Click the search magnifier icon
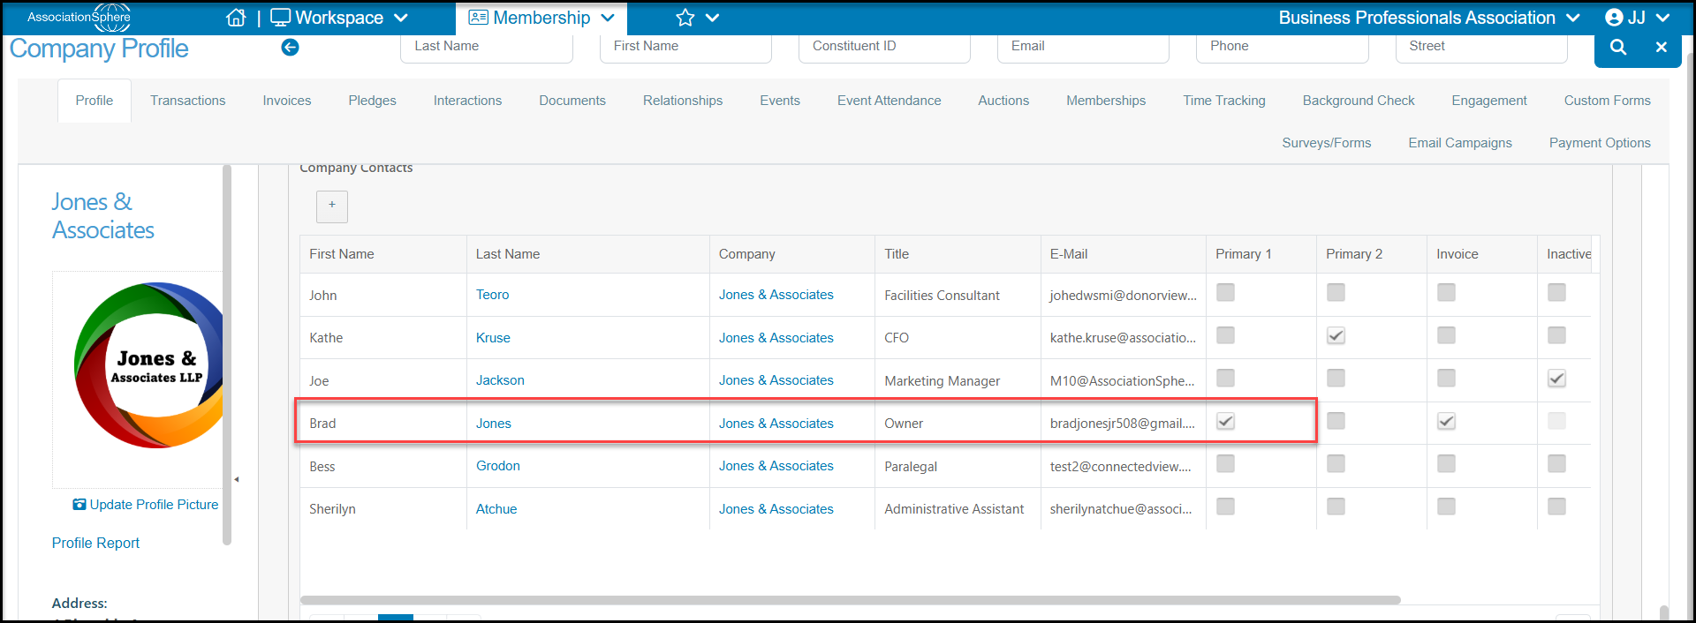 [x=1618, y=48]
